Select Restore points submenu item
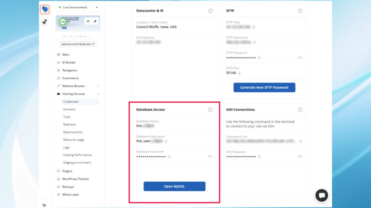The image size is (371, 208). point(73,132)
